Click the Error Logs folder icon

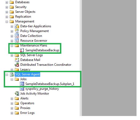coord(17,113)
